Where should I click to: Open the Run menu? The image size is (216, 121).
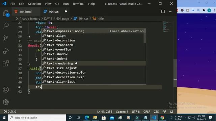click(x=66, y=4)
